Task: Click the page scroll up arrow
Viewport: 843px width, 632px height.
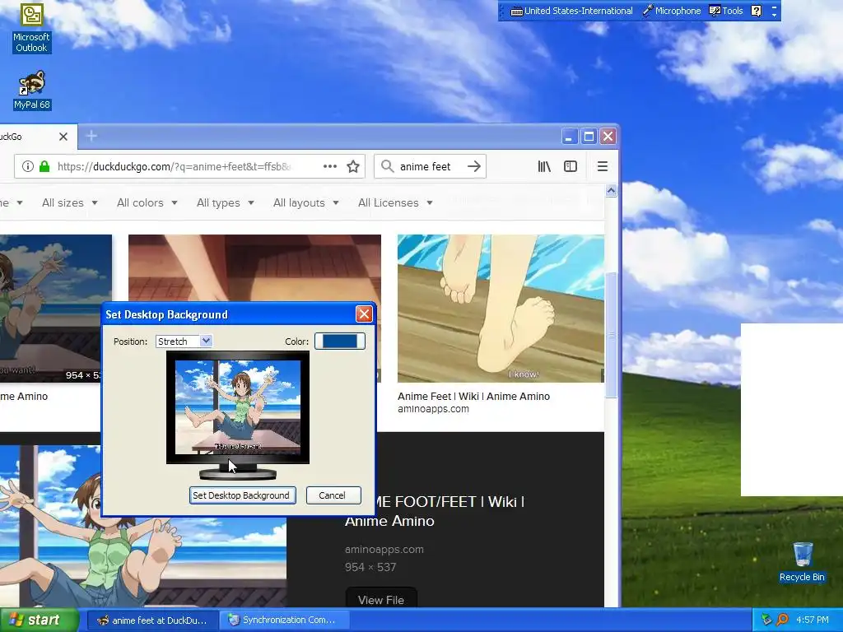Action: coord(611,191)
